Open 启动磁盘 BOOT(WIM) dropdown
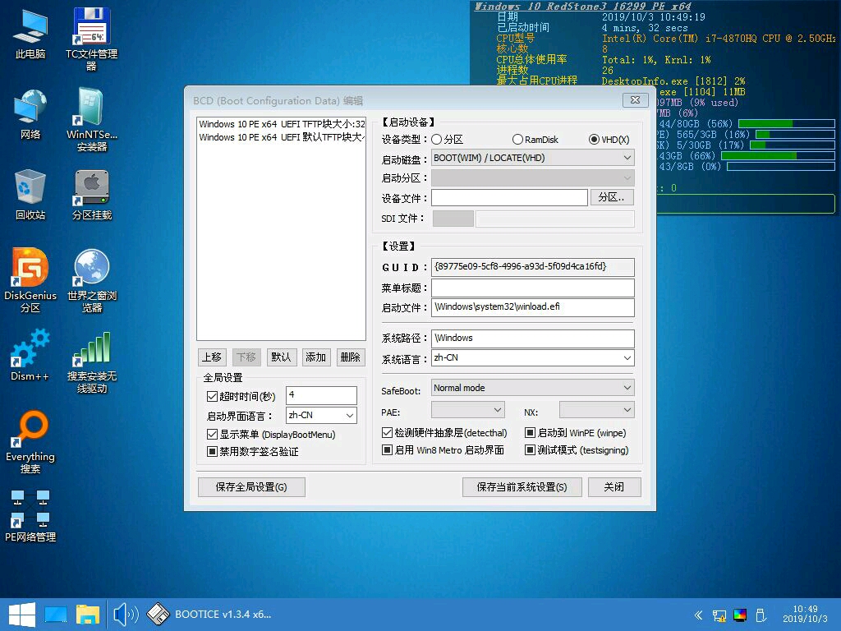Image resolution: width=841 pixels, height=631 pixels. click(532, 158)
